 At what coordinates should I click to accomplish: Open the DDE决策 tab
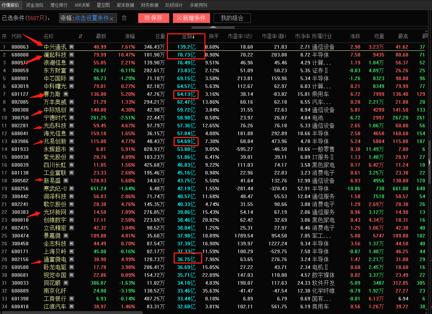pos(82,5)
